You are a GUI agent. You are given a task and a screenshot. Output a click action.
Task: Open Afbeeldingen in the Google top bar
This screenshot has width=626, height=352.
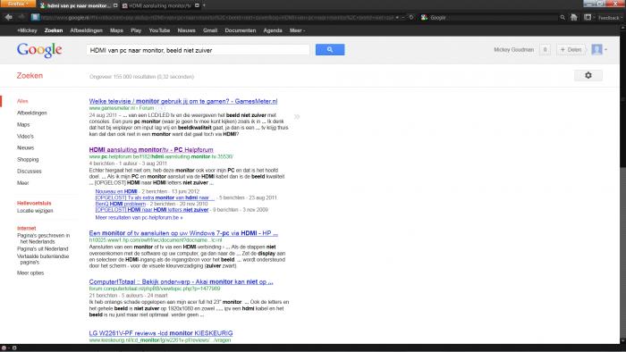point(86,30)
